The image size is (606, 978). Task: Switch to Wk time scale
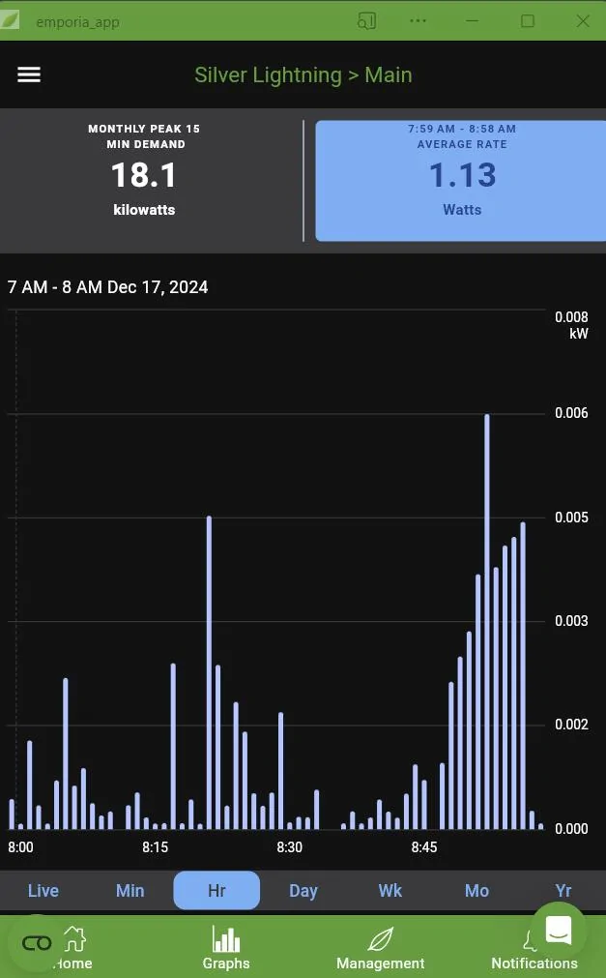pos(390,891)
